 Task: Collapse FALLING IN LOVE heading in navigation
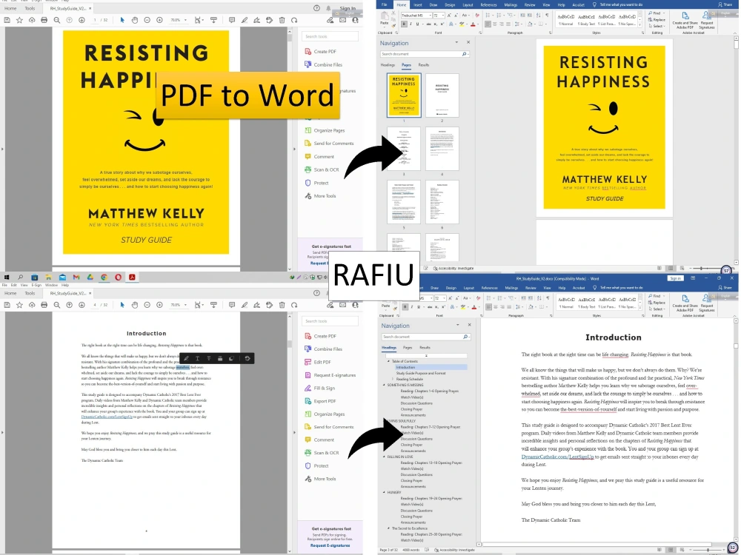tap(384, 457)
